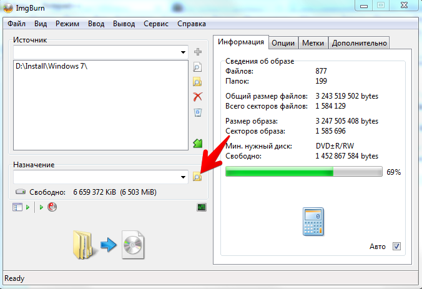This screenshot has height=289, width=422.
Task: Click the 3 247 505 408 bytes value
Action: click(x=346, y=121)
